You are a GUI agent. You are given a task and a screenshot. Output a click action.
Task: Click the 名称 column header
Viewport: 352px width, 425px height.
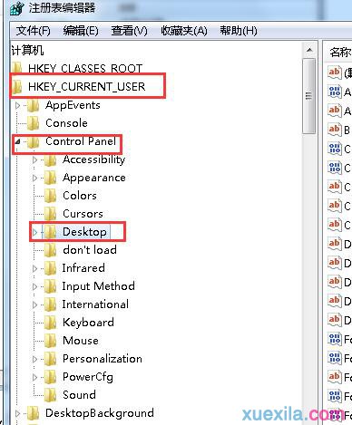340,52
